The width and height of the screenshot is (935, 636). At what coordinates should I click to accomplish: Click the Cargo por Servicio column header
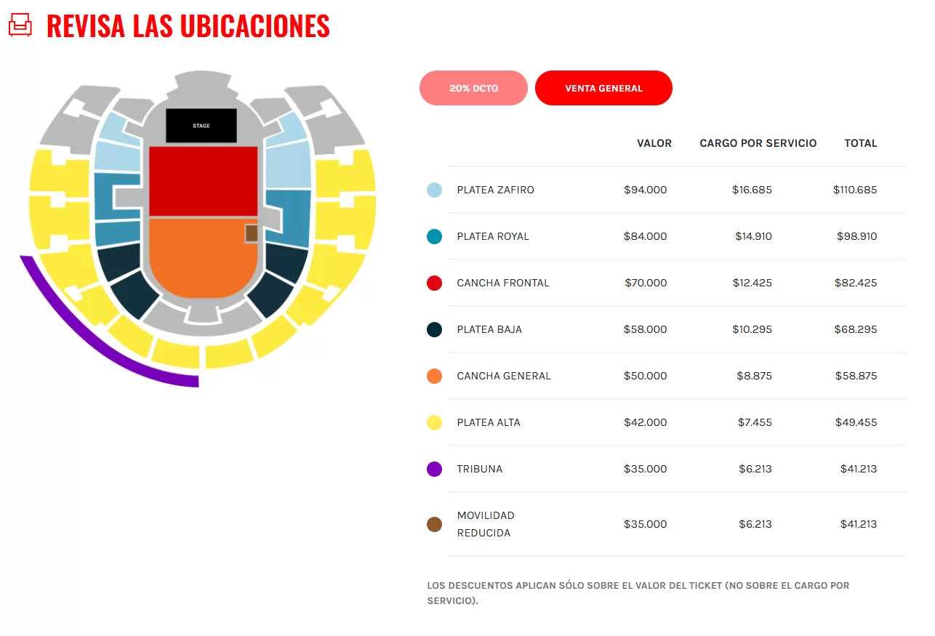[x=758, y=143]
